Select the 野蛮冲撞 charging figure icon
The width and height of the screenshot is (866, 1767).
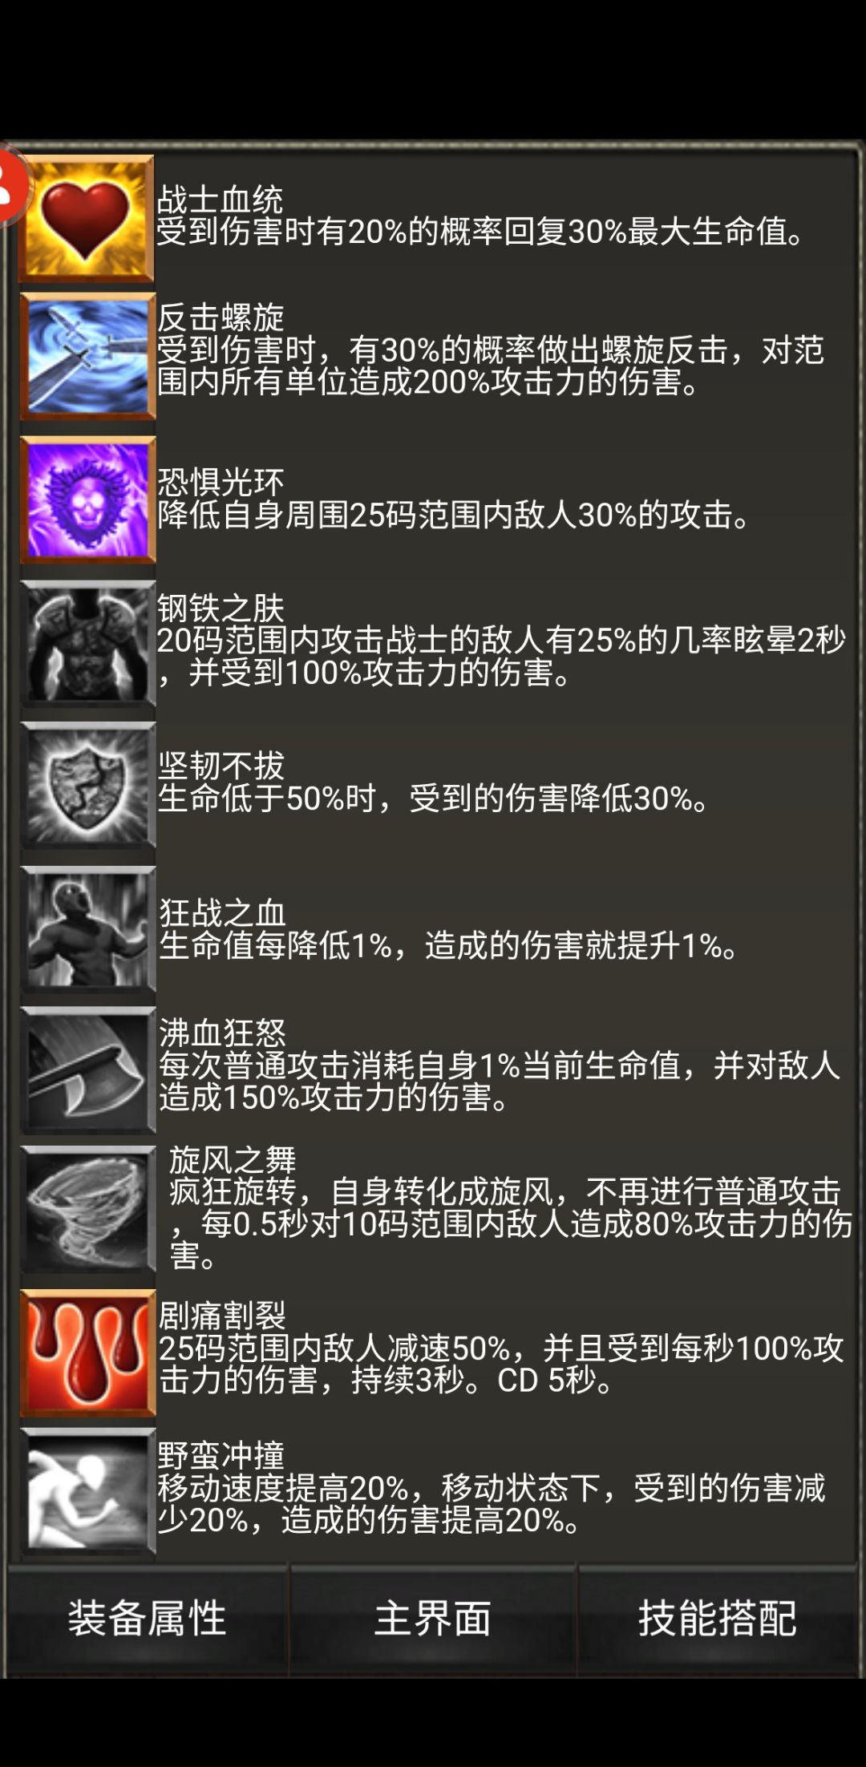[x=87, y=1491]
